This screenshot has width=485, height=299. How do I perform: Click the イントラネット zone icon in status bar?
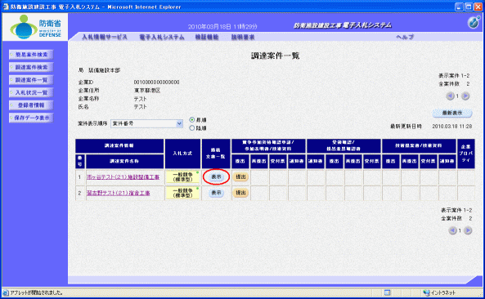click(x=427, y=292)
